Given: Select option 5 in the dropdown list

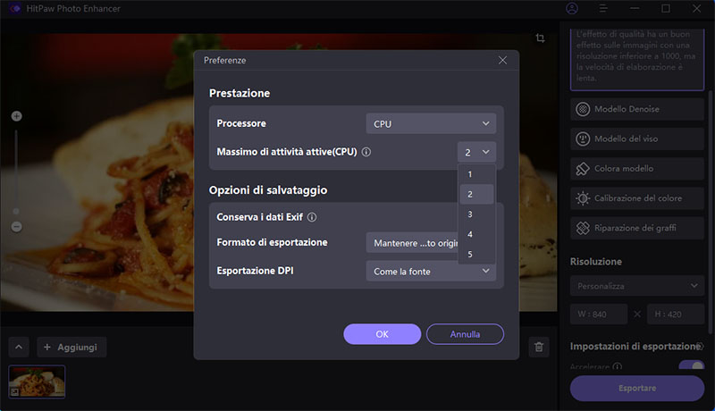Looking at the screenshot, I should 476,255.
